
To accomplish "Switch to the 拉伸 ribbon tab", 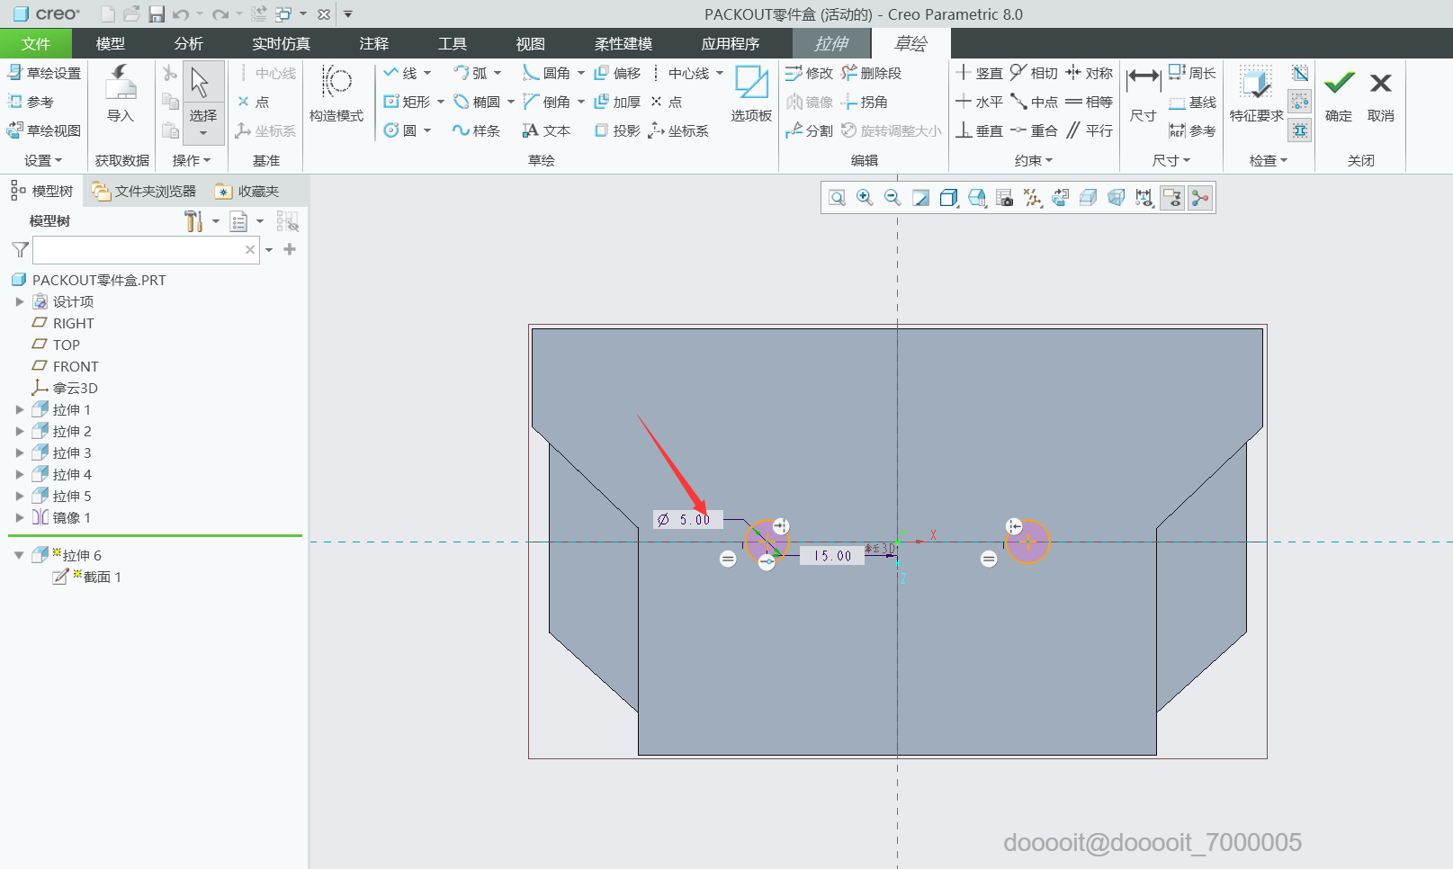I will point(831,43).
